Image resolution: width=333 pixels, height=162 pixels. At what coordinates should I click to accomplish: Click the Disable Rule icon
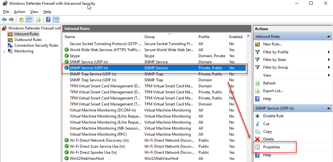click(x=257, y=116)
